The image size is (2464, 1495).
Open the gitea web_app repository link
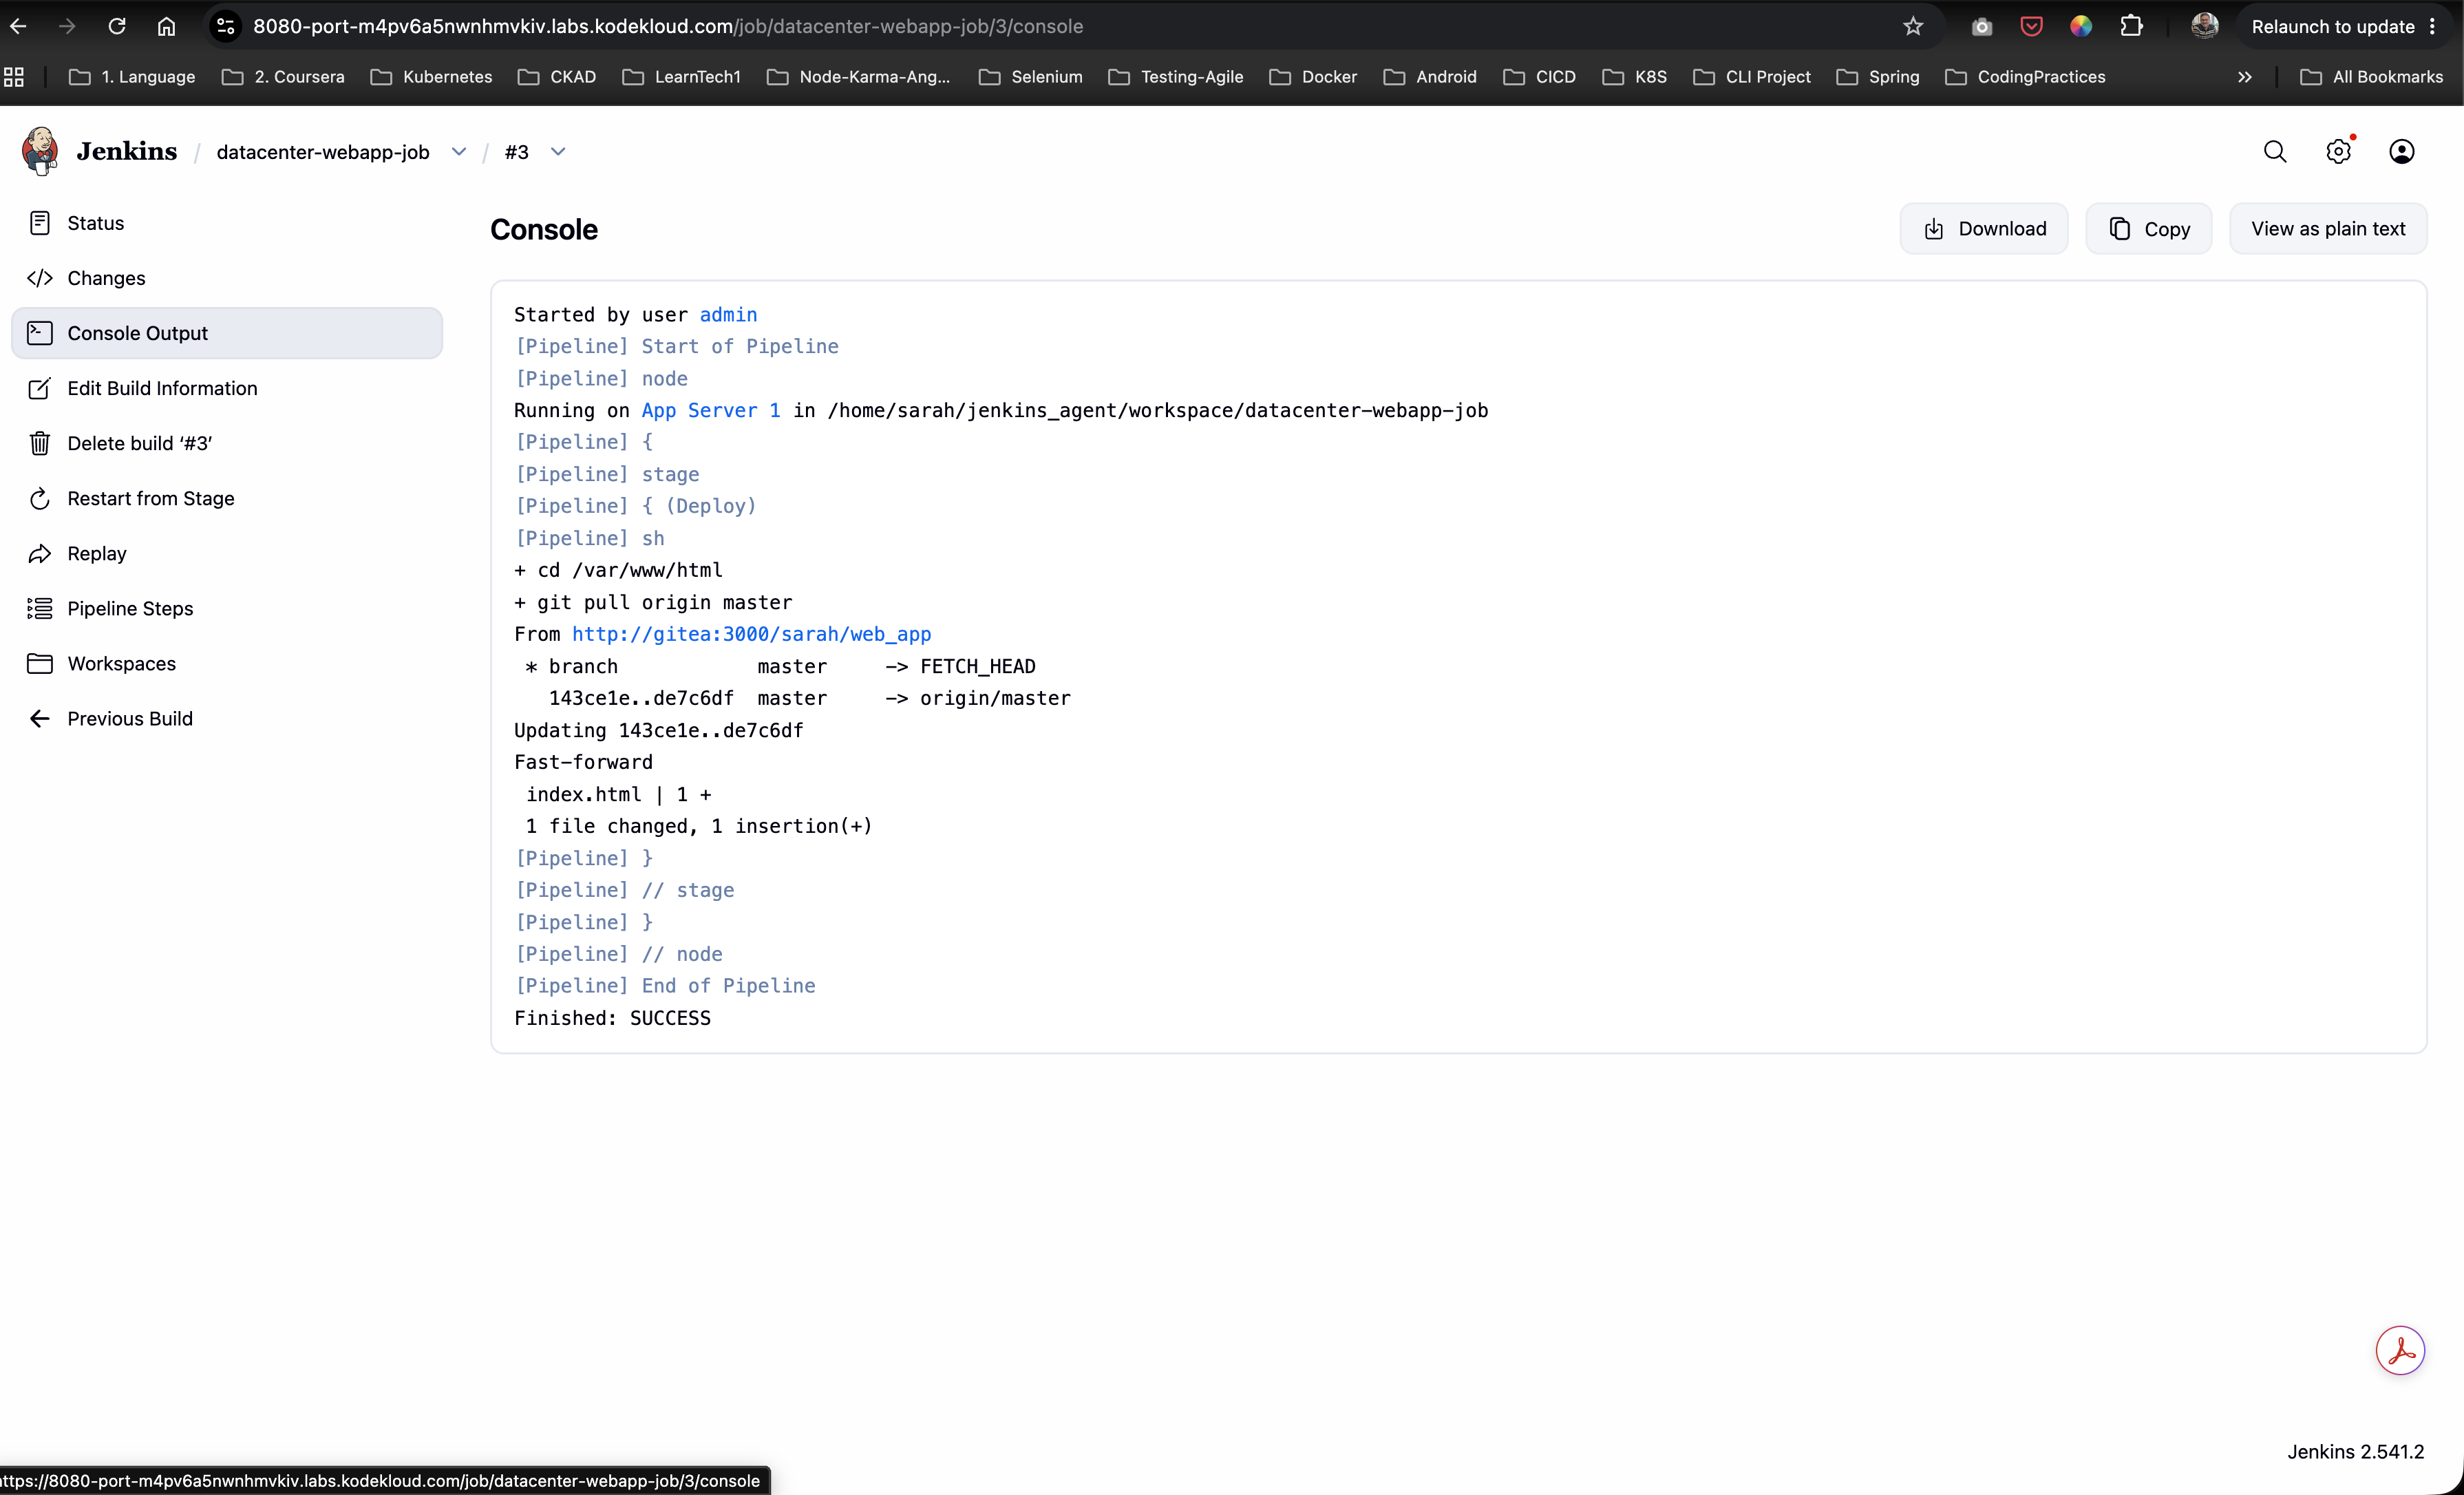(751, 634)
